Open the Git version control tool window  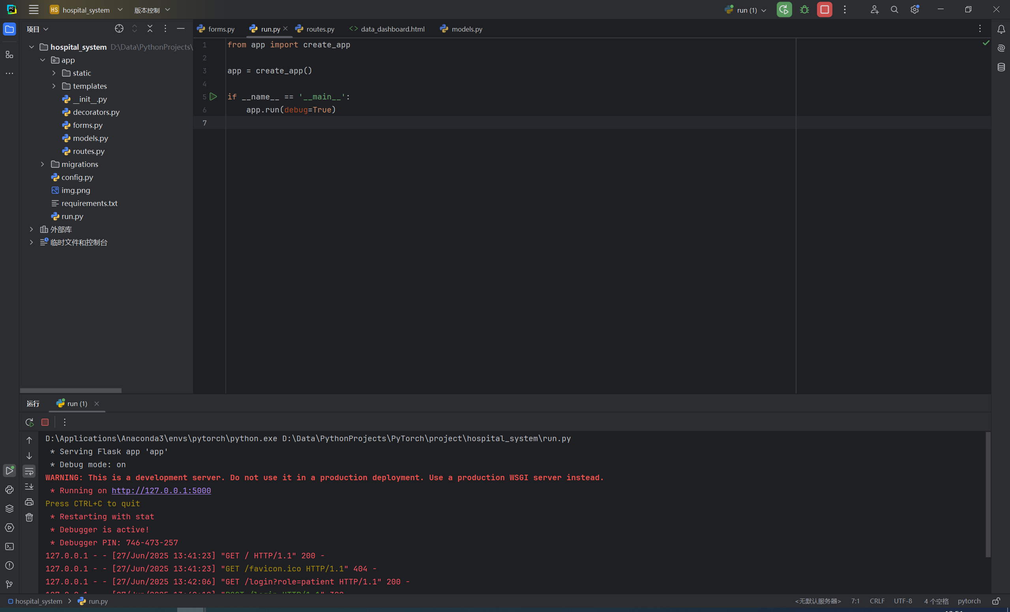click(9, 584)
